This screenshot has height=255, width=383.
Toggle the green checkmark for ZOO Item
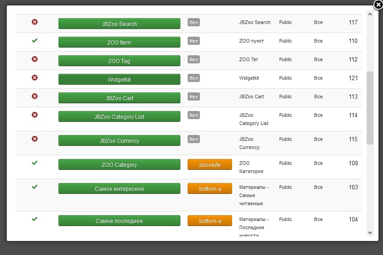[x=35, y=41]
